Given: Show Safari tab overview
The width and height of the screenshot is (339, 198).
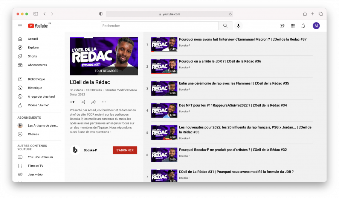Looking at the screenshot, I should point(321,14).
